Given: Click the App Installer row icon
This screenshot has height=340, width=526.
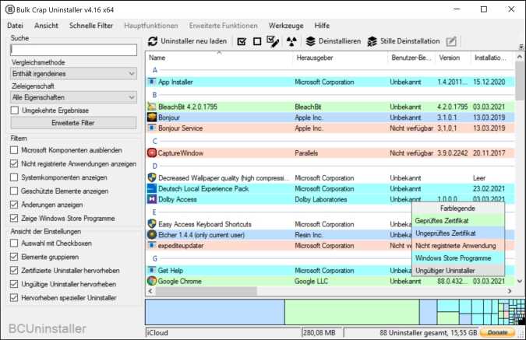Looking at the screenshot, I should (152, 82).
